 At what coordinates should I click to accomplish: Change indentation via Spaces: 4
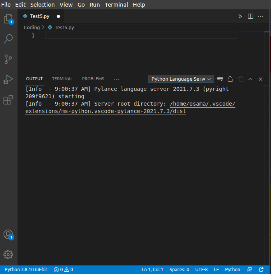[179, 270]
